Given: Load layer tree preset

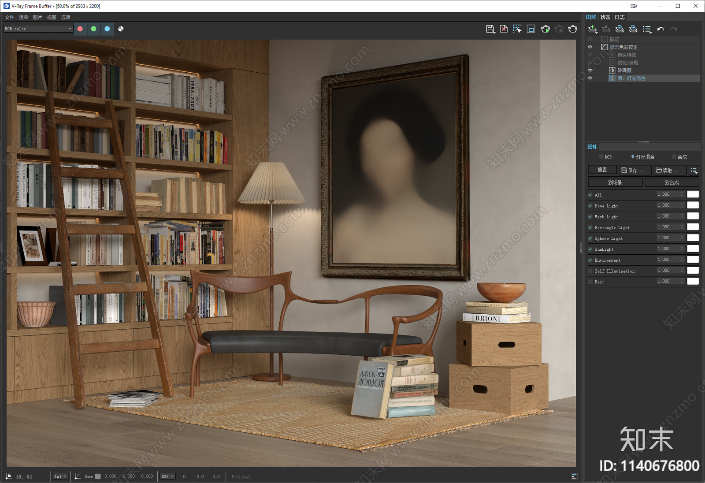Looking at the screenshot, I should 633,29.
